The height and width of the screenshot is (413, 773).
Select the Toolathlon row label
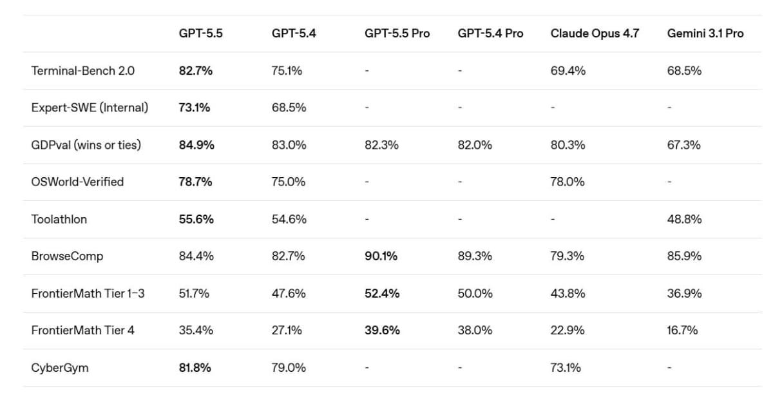(x=59, y=219)
